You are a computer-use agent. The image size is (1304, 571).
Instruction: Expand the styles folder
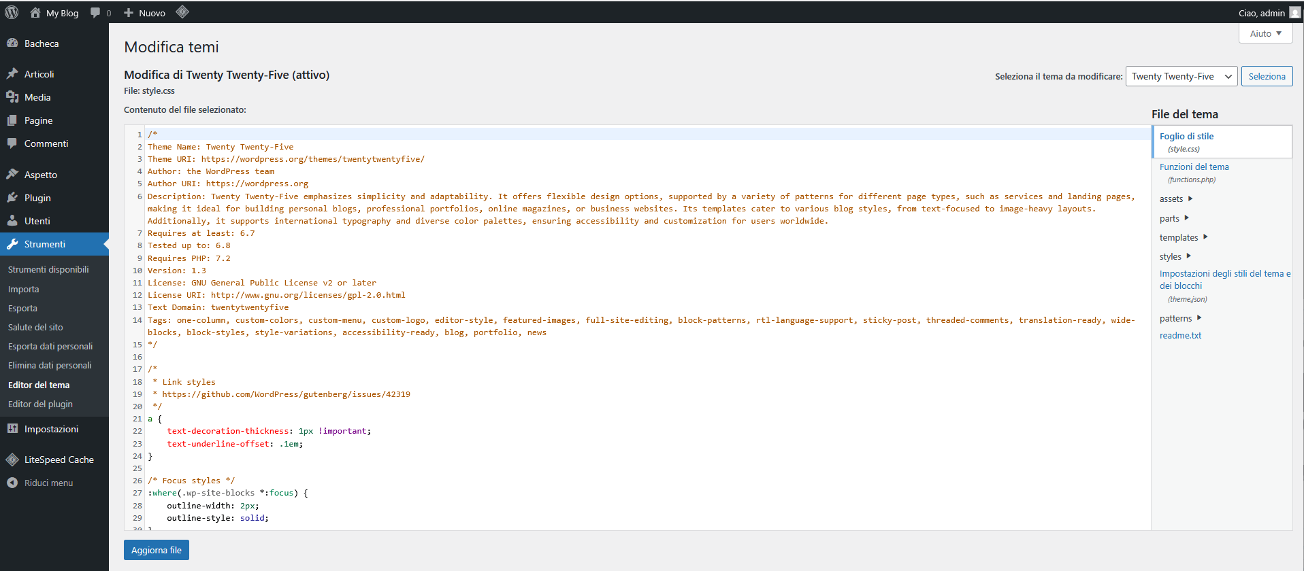point(1188,256)
